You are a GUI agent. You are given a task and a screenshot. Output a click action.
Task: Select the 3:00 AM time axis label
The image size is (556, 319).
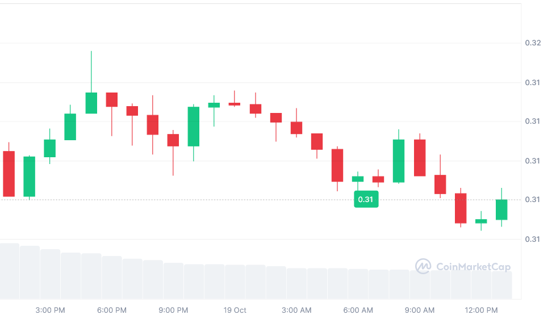pos(296,310)
